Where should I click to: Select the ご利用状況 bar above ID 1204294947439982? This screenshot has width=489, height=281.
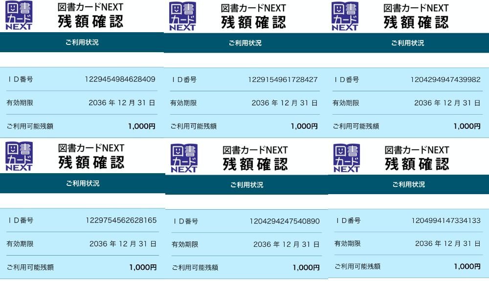click(408, 43)
